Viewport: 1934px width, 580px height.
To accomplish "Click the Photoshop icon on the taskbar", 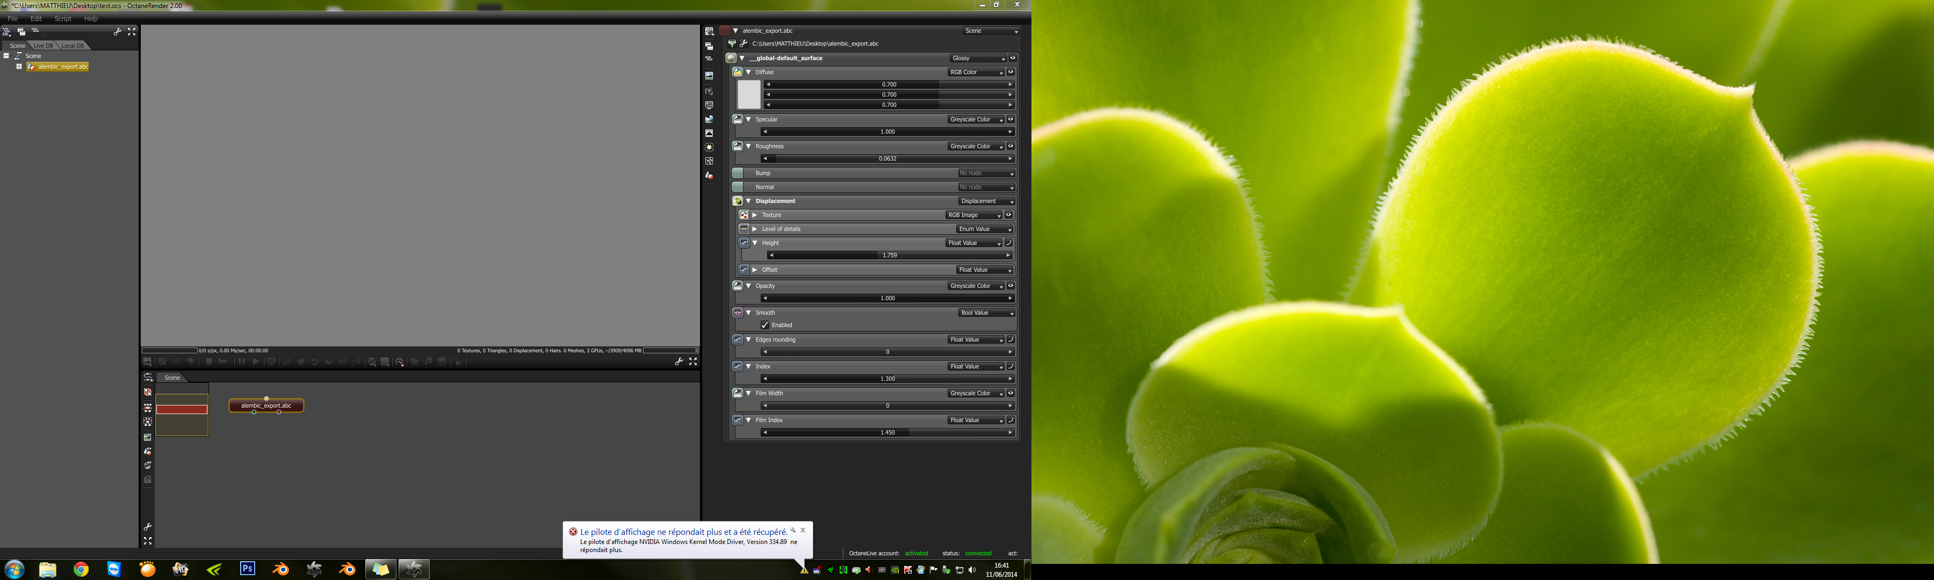I will tap(247, 569).
